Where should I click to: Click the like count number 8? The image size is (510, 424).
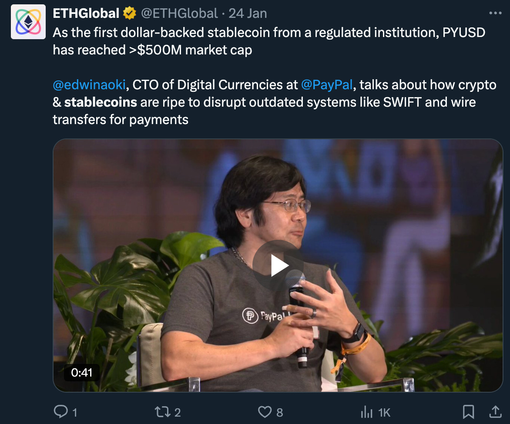[x=280, y=413]
